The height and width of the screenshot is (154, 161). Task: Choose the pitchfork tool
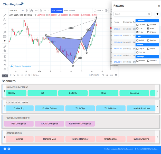point(5,20)
